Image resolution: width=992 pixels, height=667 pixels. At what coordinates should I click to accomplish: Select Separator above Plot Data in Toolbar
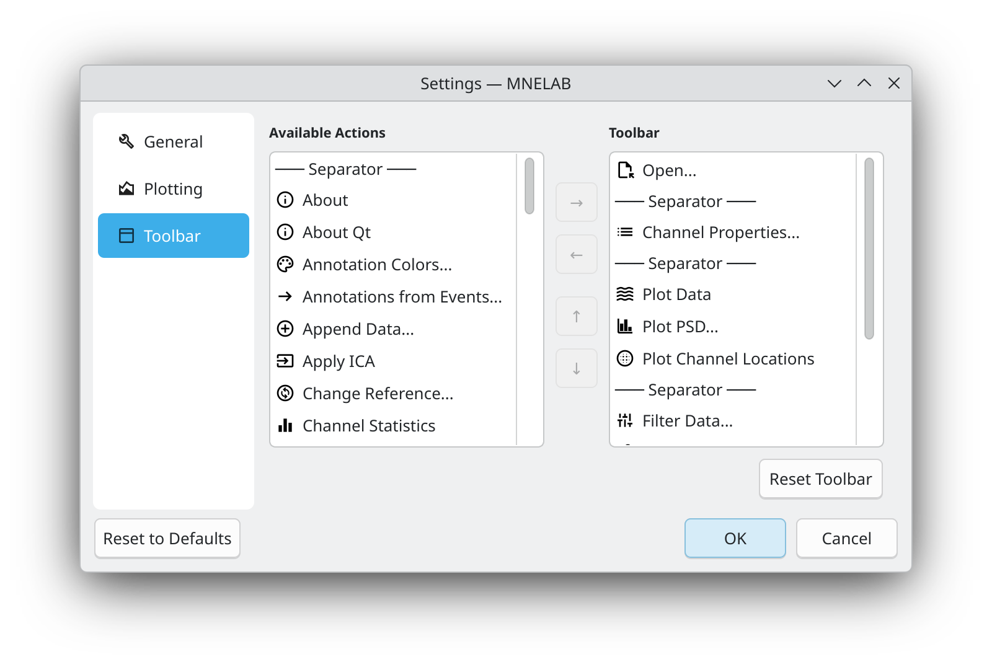(685, 263)
